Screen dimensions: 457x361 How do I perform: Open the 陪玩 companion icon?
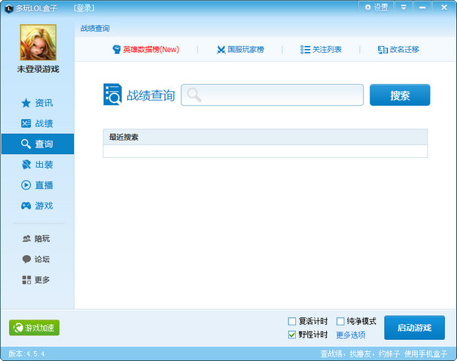click(x=26, y=238)
